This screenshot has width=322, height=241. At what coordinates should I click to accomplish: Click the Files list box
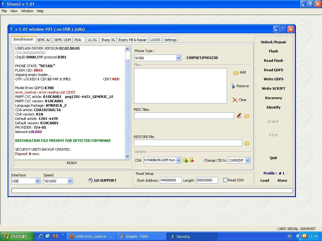[180, 86]
